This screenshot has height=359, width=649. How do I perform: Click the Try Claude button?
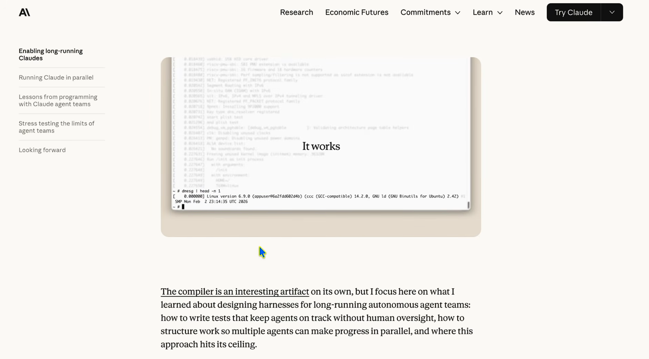coord(573,12)
